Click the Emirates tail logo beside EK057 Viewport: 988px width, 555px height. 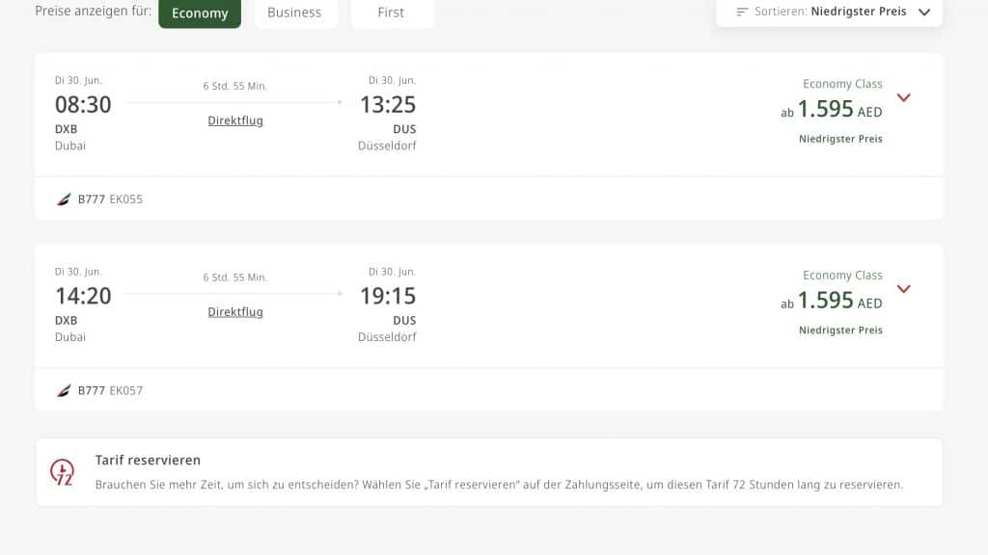(x=64, y=391)
